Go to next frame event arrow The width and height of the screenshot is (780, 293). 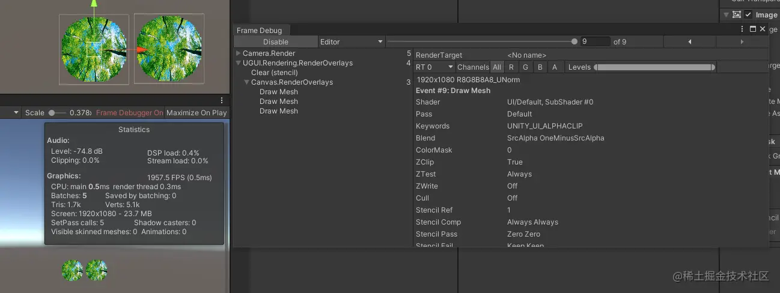742,41
